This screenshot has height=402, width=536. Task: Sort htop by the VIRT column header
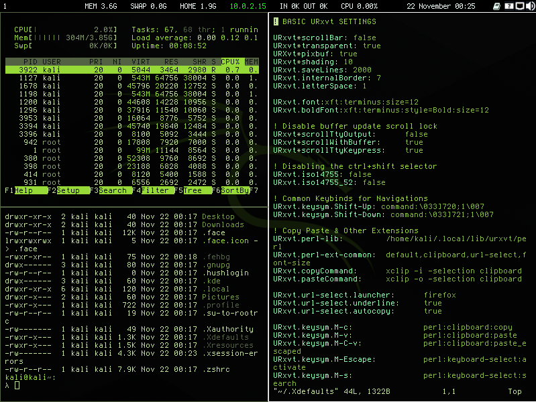141,62
